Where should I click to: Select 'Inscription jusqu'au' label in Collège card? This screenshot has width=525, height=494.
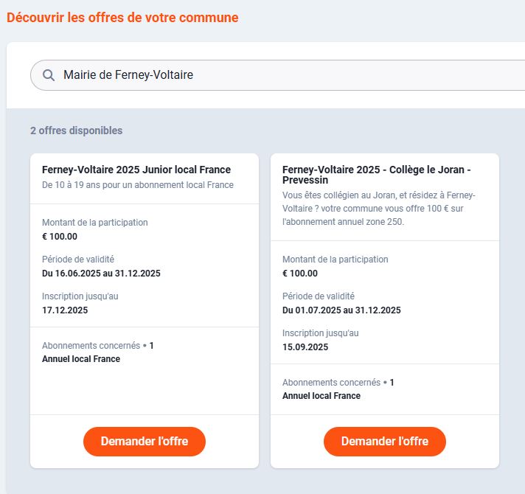tap(321, 333)
